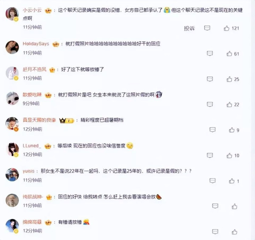Image resolution: width=255 pixels, height=240 pixels.
Task: Open reply box for HolidaySays' comment
Action: (210, 53)
